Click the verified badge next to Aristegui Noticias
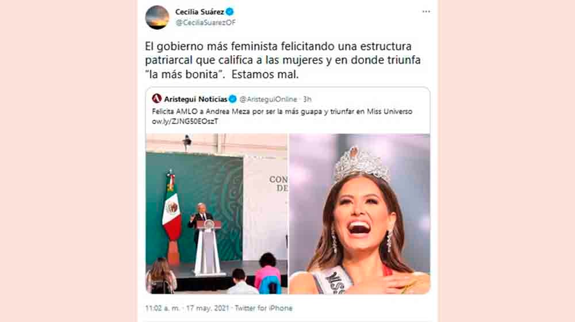The image size is (575, 322). pos(232,99)
